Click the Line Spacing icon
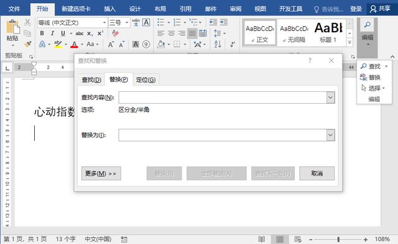The height and width of the screenshot is (244, 398). 217,33
